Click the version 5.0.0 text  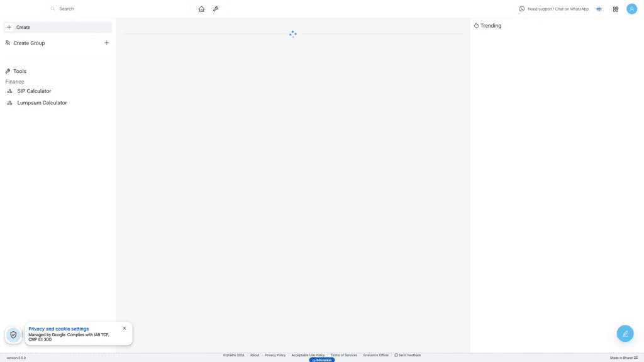tap(16, 358)
